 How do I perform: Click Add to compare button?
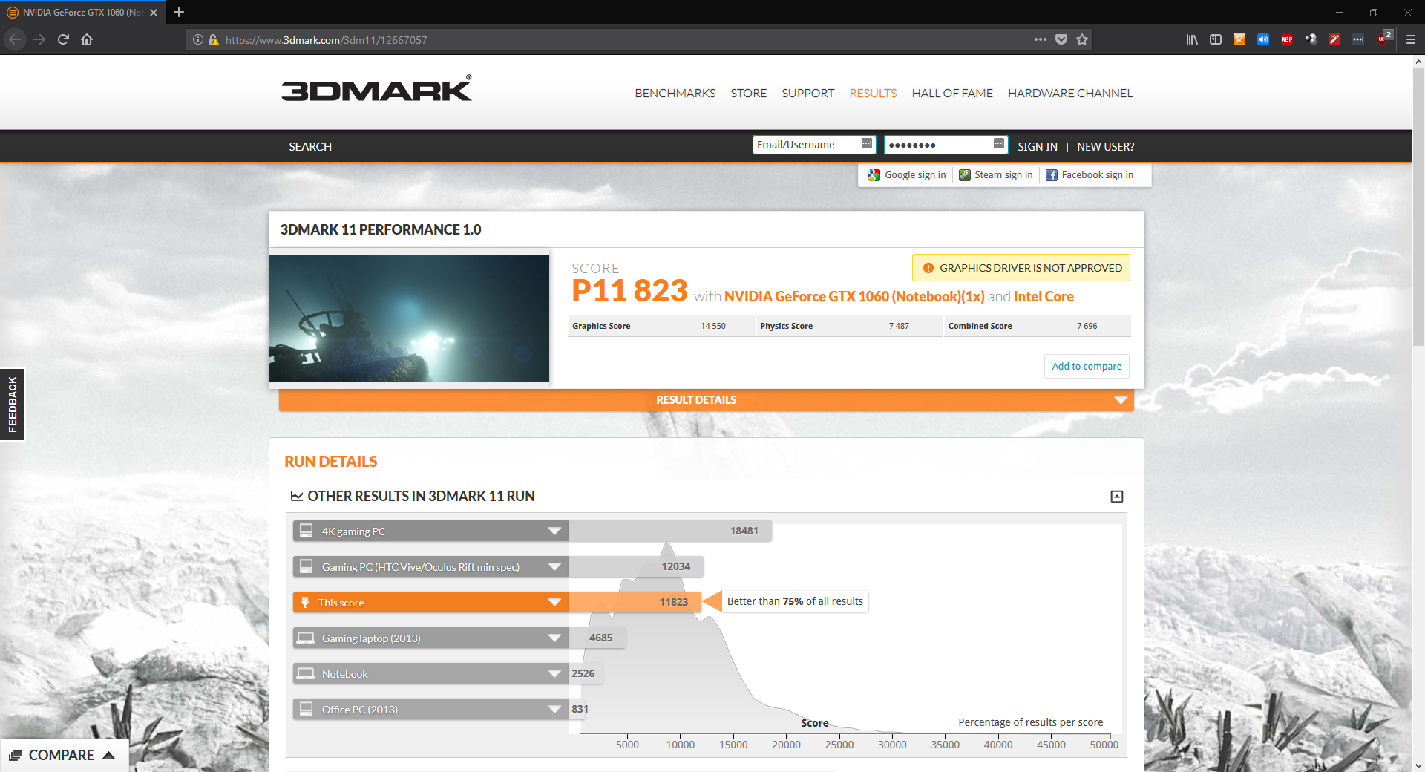[1087, 367]
